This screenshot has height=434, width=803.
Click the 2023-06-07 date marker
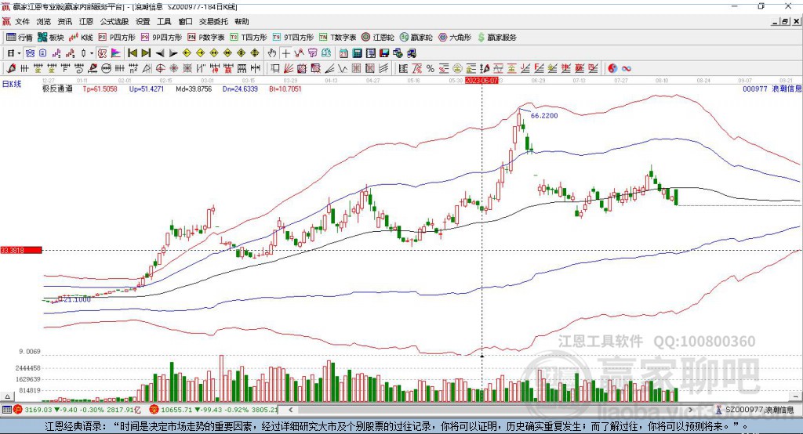click(x=481, y=81)
